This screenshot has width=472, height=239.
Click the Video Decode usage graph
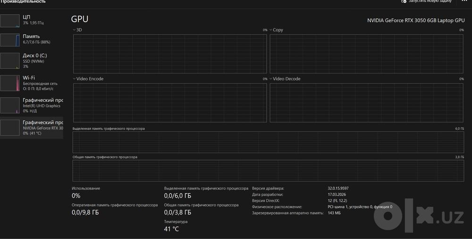(366, 103)
